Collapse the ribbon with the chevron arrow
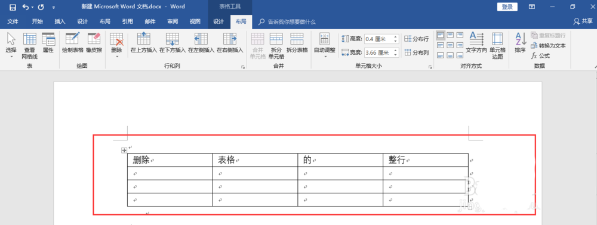This screenshot has width=597, height=225. pos(595,67)
